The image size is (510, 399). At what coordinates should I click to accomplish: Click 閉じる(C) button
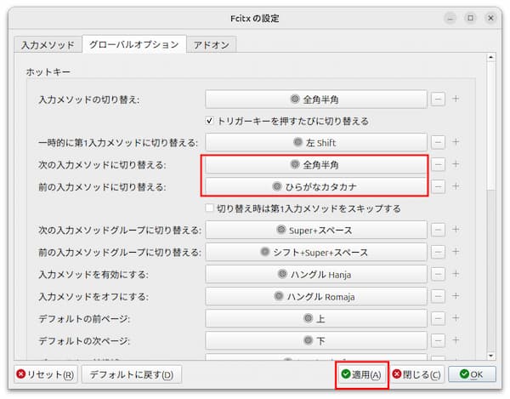tap(416, 374)
